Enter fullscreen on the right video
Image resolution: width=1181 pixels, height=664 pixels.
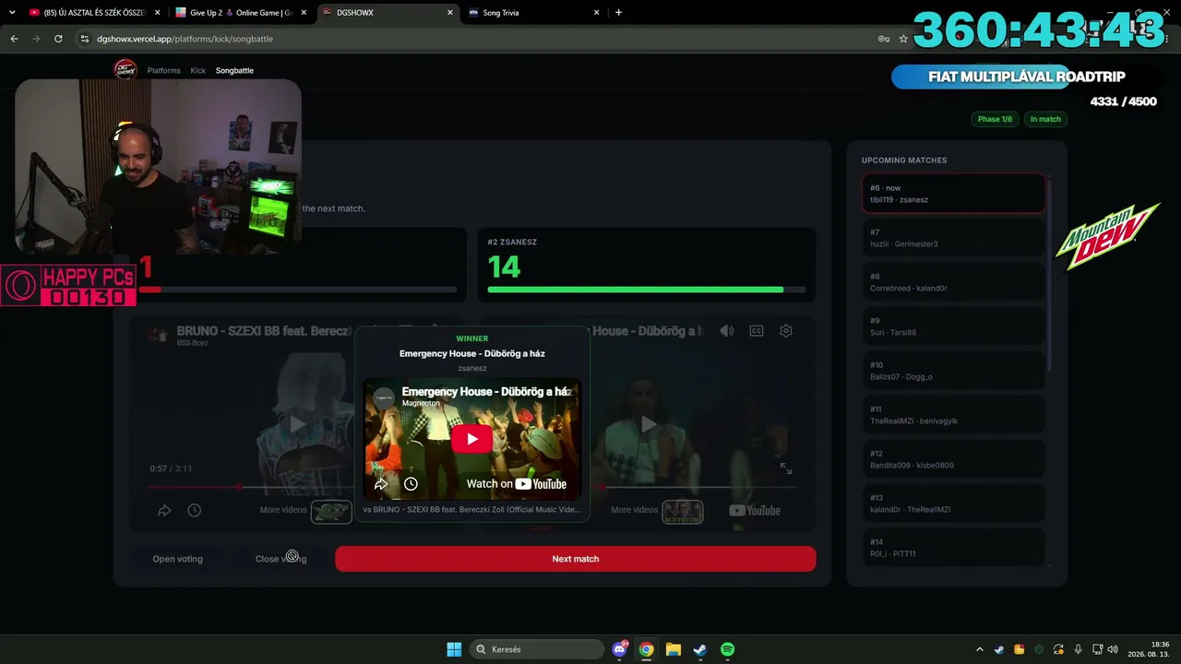786,468
